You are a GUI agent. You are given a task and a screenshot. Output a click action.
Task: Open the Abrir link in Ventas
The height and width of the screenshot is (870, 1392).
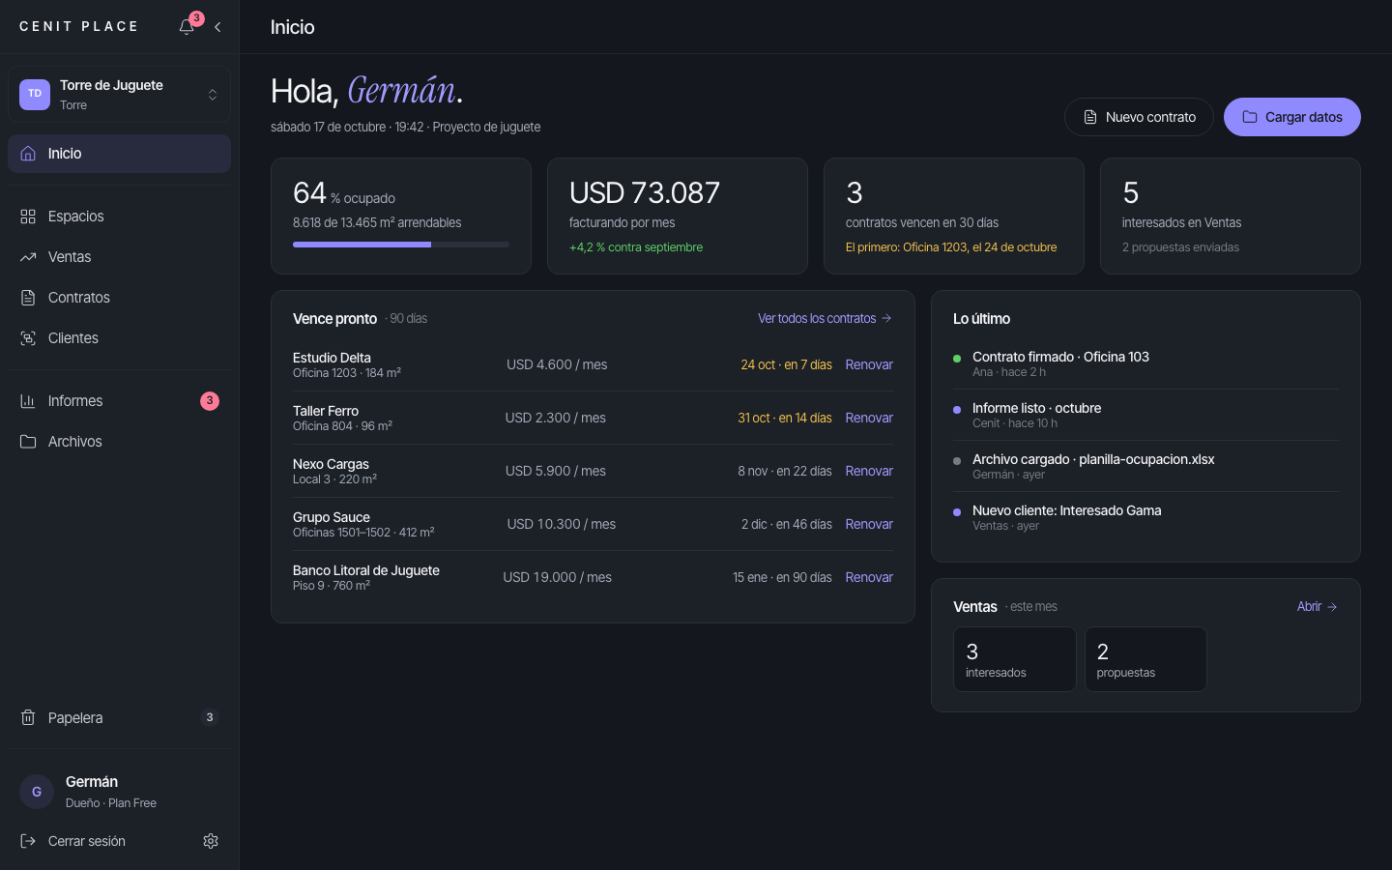click(x=1318, y=606)
